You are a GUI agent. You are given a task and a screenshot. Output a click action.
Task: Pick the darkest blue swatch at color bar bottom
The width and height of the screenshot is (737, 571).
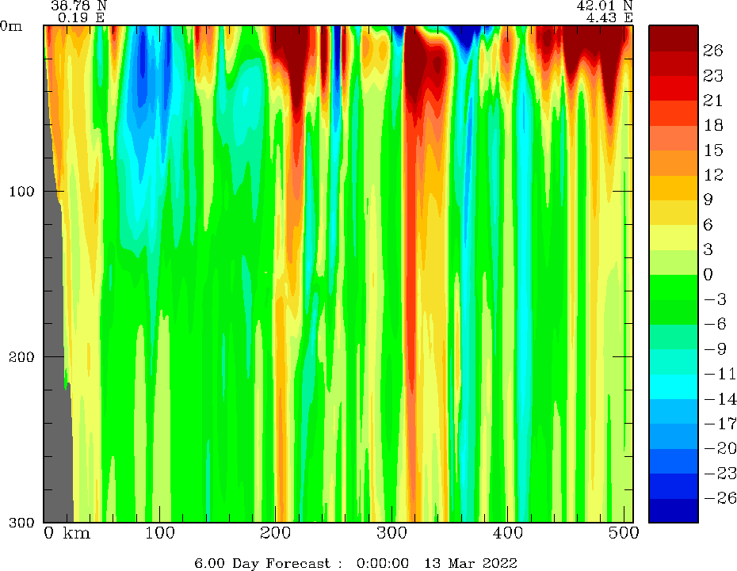click(673, 511)
